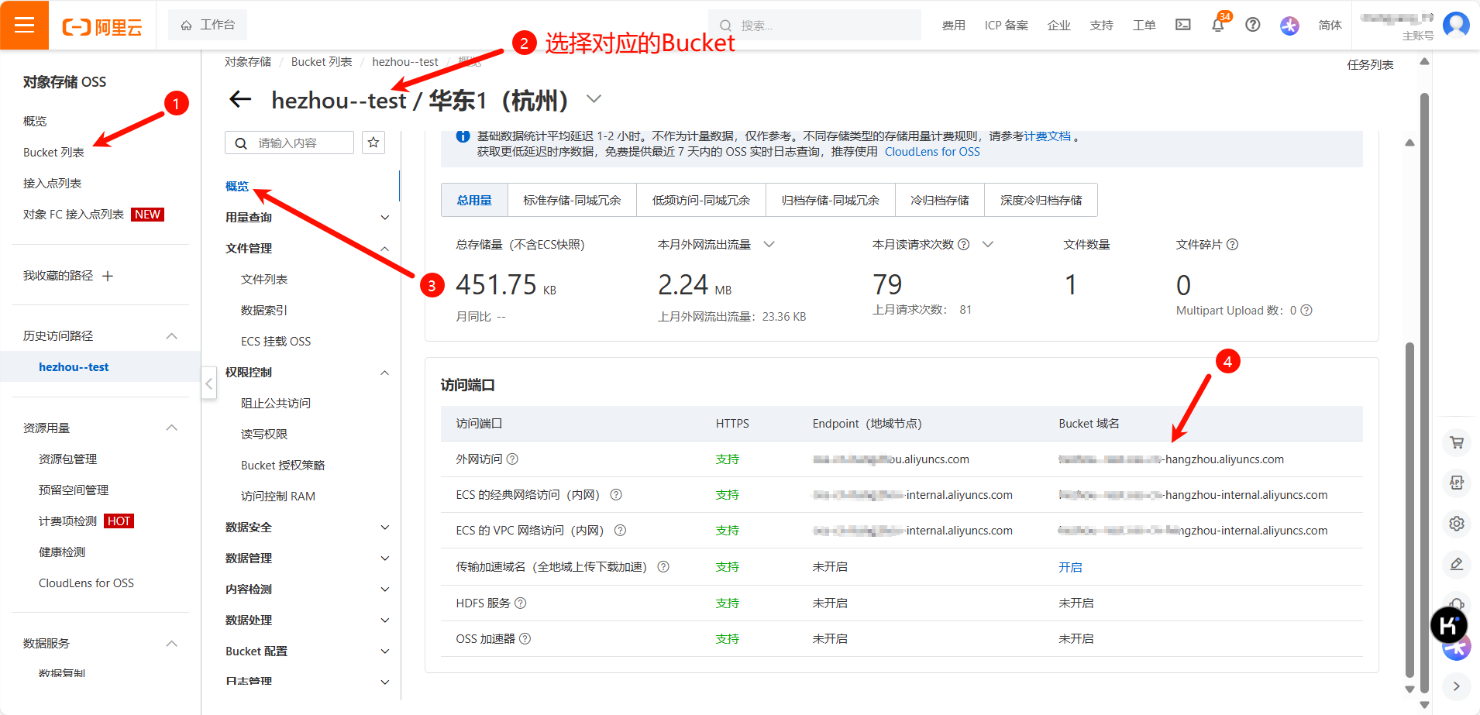Expand the 用量查询 menu section
Screen dimensions: 1480x715
307,218
